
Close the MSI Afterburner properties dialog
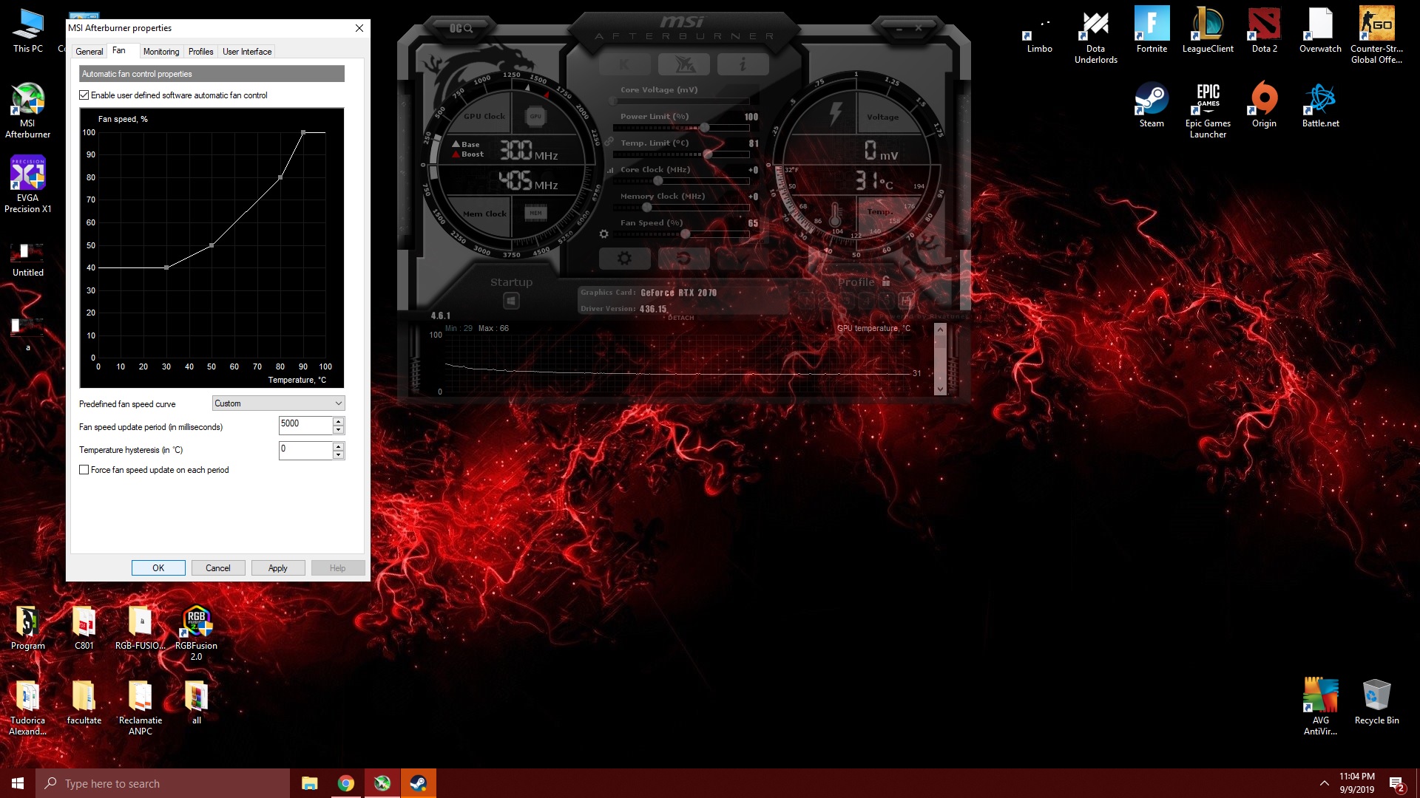click(359, 28)
